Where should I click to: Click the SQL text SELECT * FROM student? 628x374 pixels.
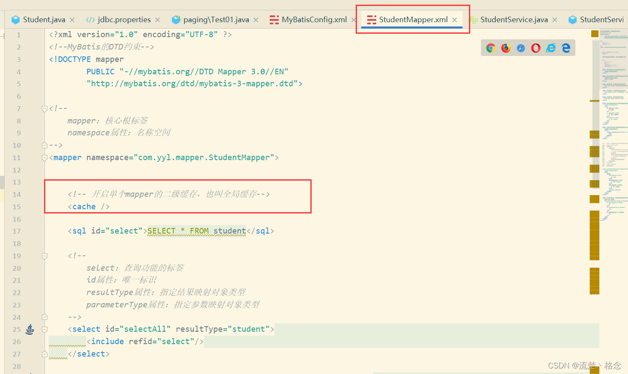click(x=197, y=231)
